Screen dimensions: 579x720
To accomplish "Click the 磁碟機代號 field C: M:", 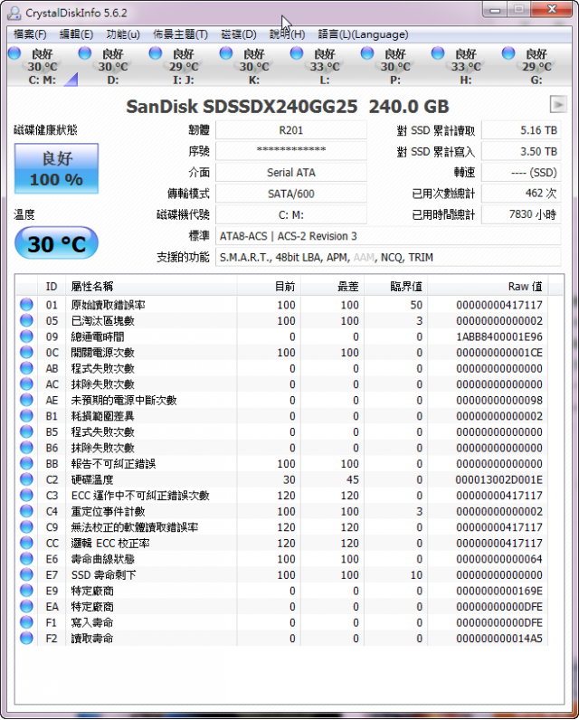I will [x=291, y=214].
